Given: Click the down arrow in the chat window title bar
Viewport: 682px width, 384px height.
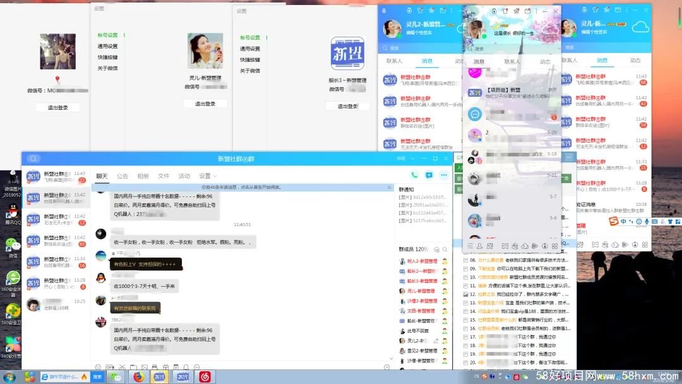Looking at the screenshot, I should pos(413,159).
